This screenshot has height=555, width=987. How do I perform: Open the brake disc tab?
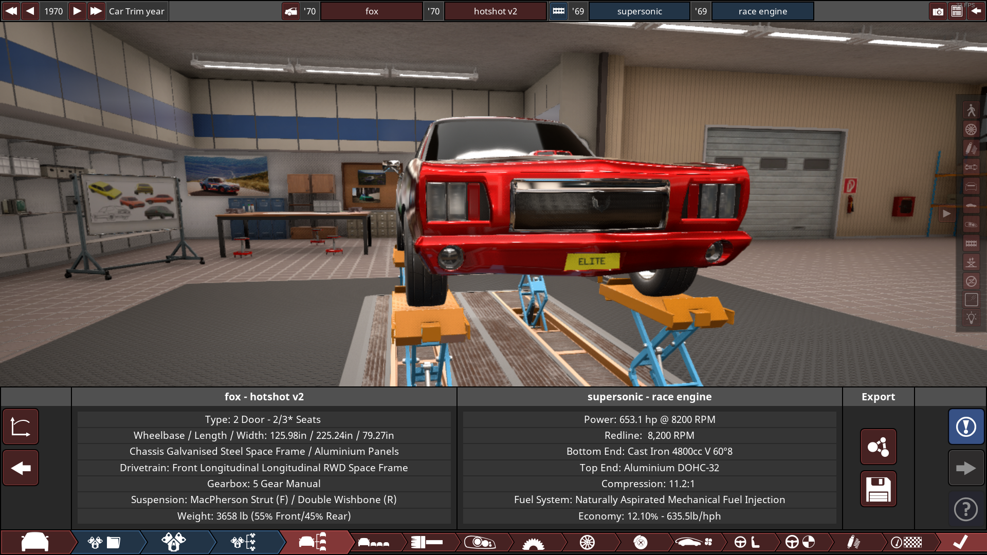tap(641, 542)
